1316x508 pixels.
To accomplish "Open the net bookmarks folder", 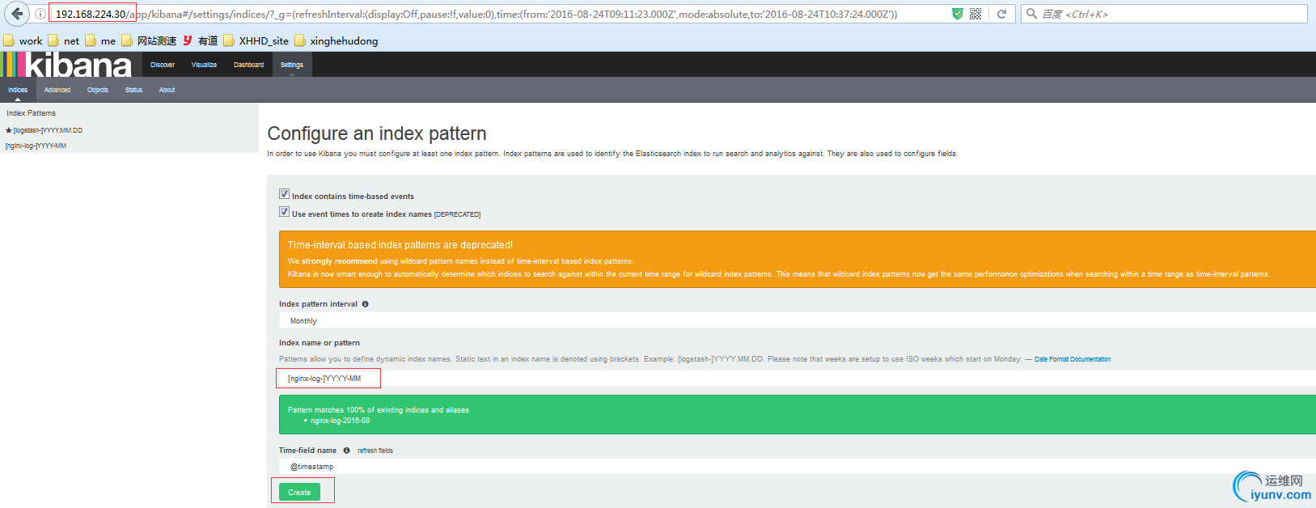I will click(64, 40).
